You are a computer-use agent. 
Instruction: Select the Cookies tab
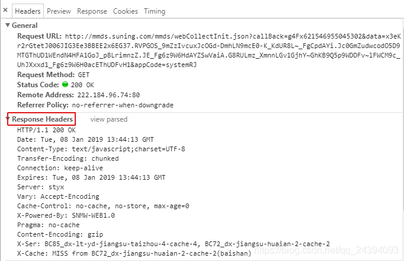pyautogui.click(x=126, y=11)
